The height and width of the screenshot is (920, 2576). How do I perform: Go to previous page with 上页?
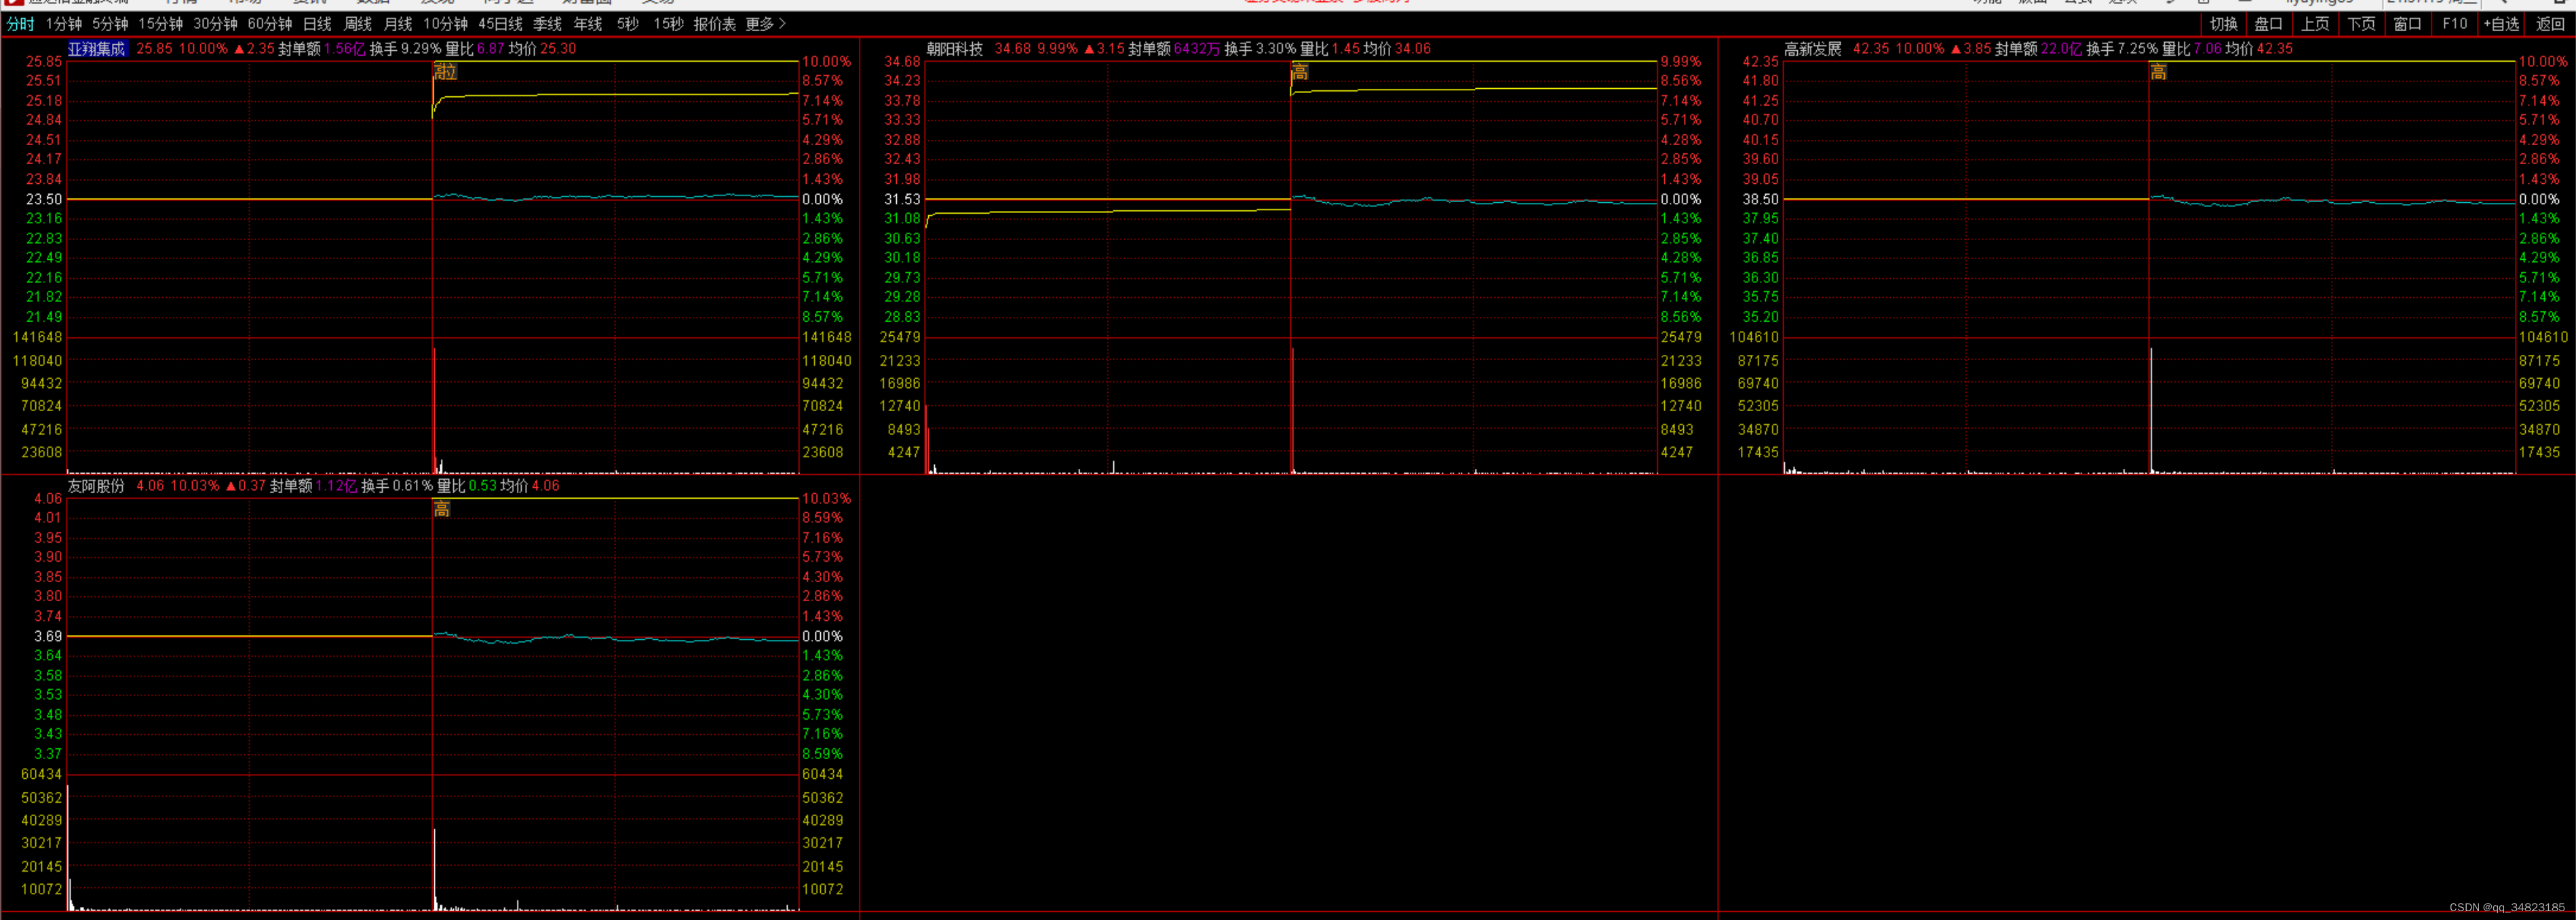(2314, 24)
